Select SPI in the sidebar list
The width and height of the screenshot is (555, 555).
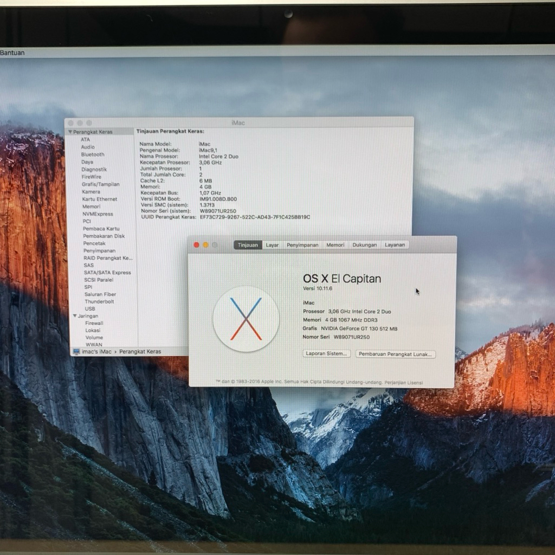point(88,287)
